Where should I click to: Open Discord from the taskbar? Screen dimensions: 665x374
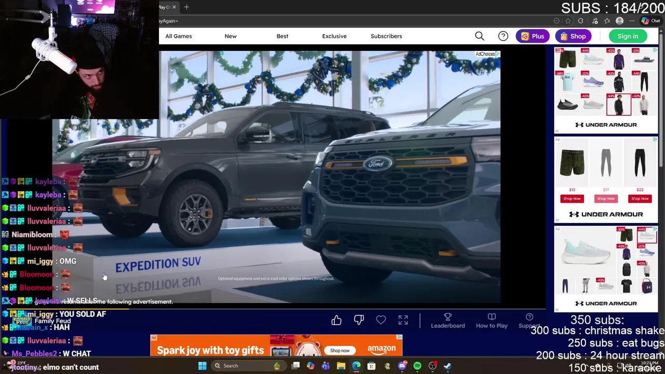click(x=402, y=366)
